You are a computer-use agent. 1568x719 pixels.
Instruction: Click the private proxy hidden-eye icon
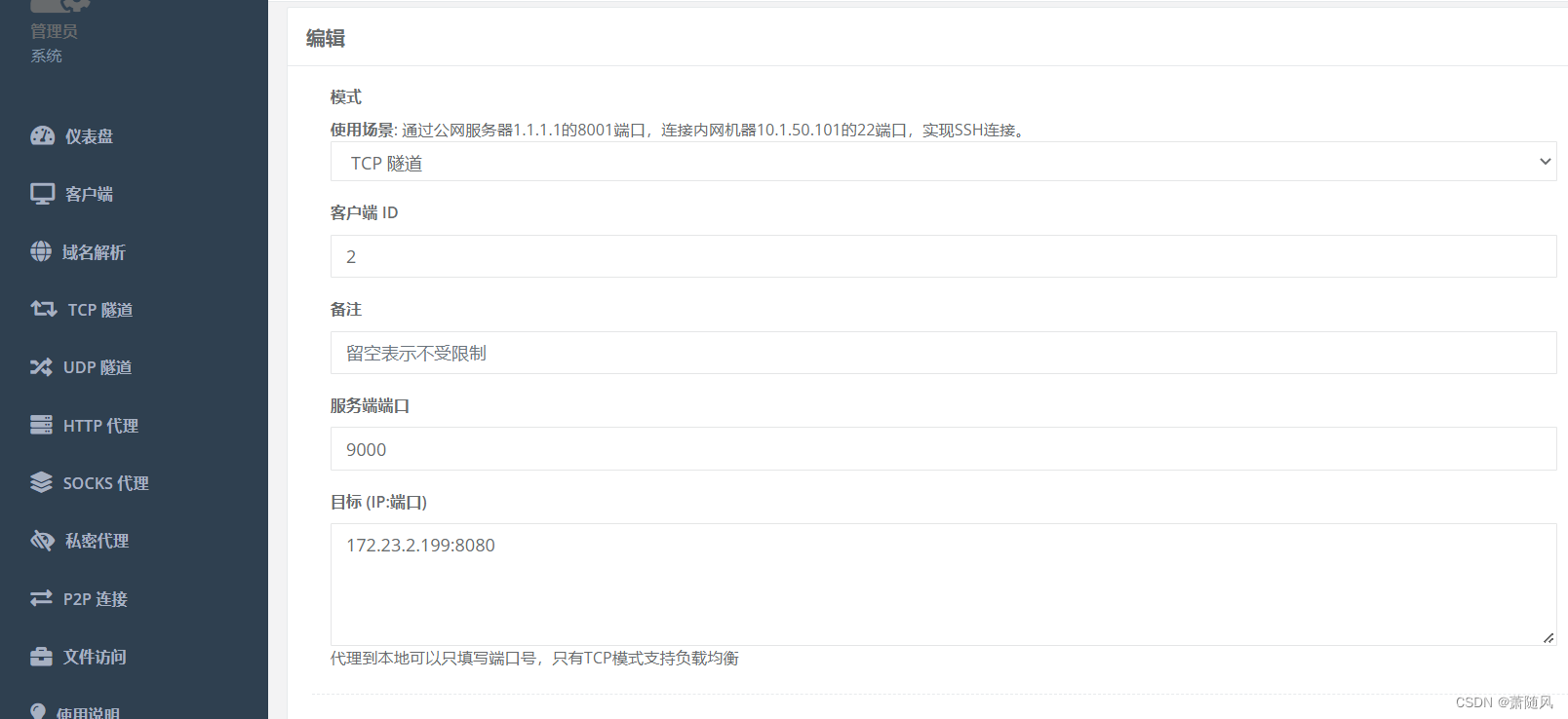[42, 540]
